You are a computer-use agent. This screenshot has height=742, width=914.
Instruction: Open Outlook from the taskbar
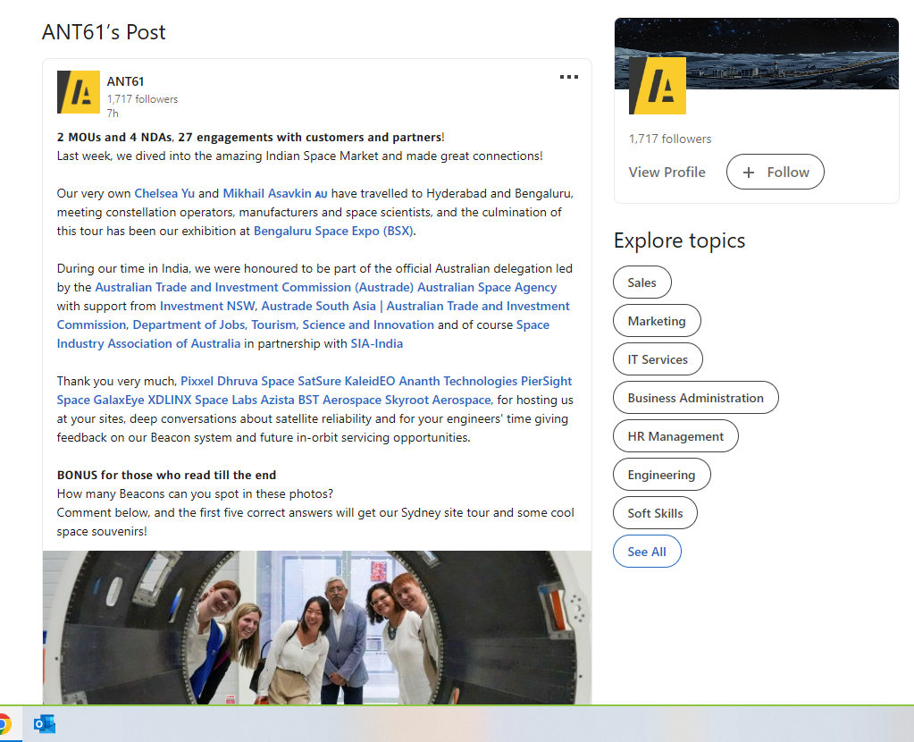tap(45, 724)
